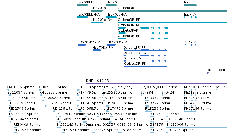Open the IP13339.3prime EST label
This screenshot has width=227, height=134.
[158, 98]
